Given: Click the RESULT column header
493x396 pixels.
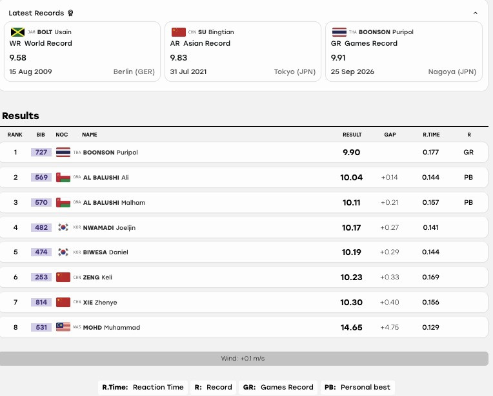Looking at the screenshot, I should [352, 135].
